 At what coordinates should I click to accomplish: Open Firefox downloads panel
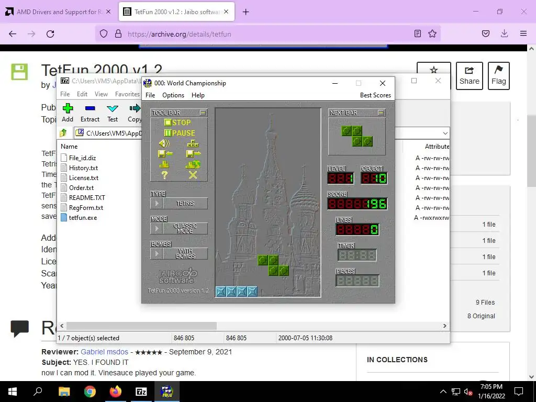tap(504, 33)
